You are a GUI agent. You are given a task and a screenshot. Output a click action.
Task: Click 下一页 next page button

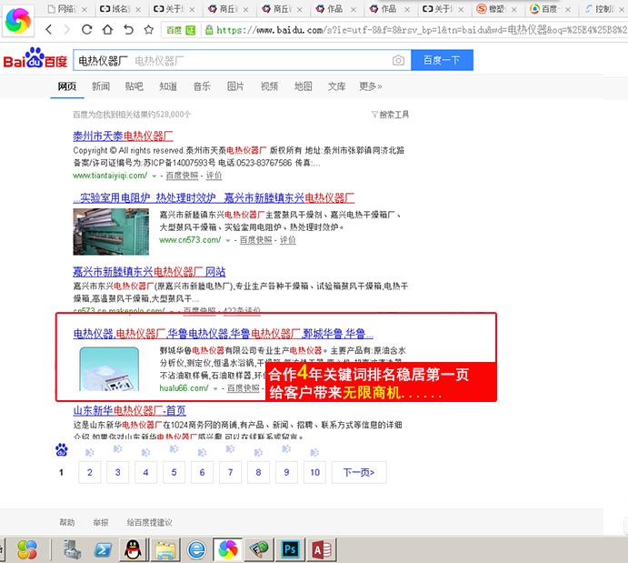pos(359,472)
